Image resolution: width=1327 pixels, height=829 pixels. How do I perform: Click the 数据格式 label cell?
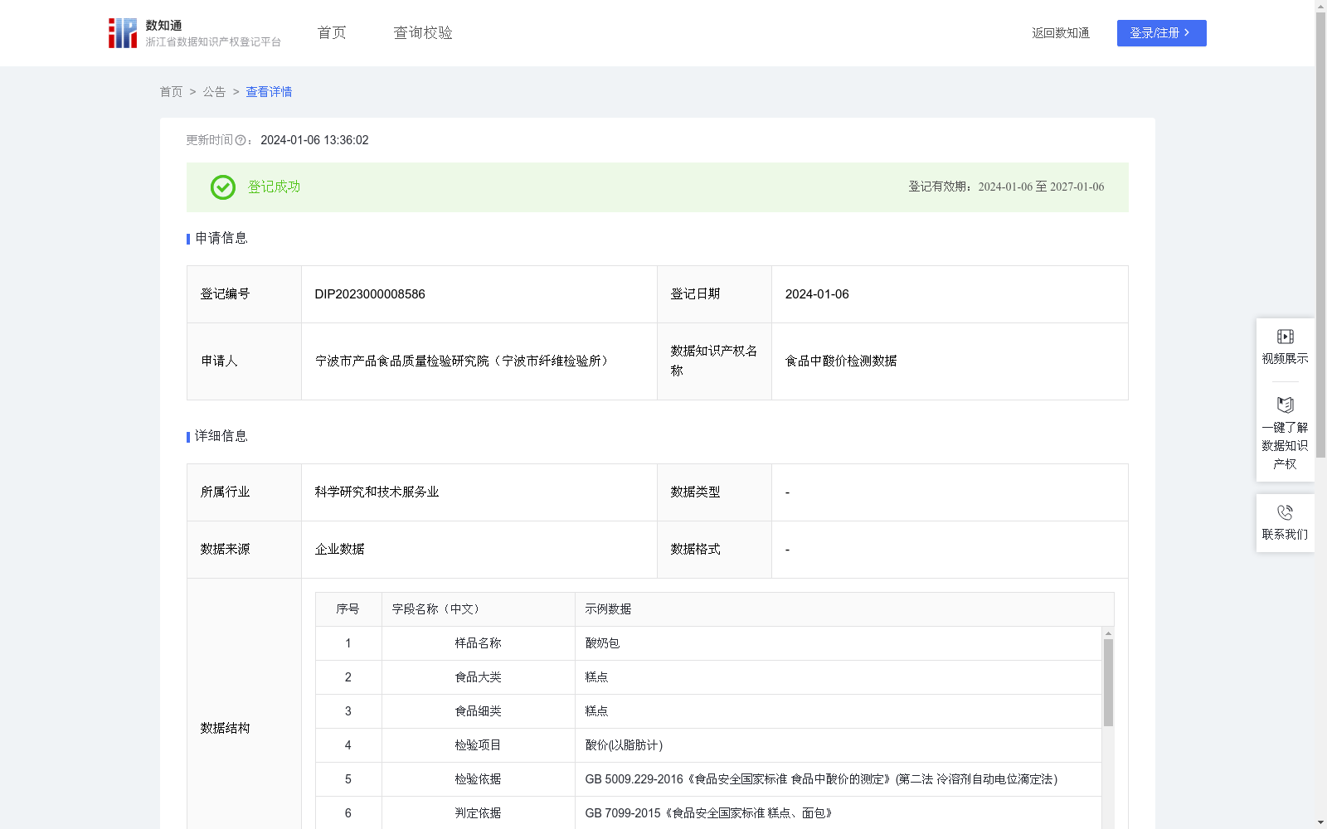click(714, 550)
